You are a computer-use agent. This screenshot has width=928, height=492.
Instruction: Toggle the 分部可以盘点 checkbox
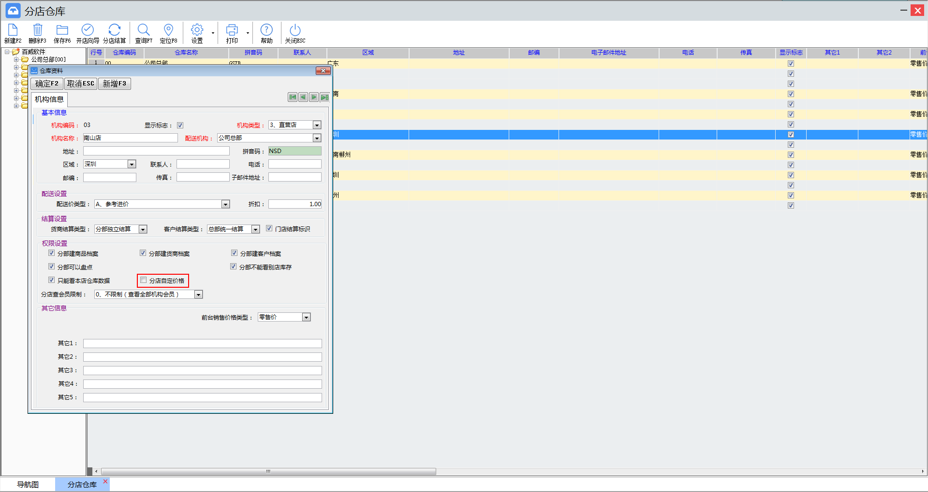52,267
